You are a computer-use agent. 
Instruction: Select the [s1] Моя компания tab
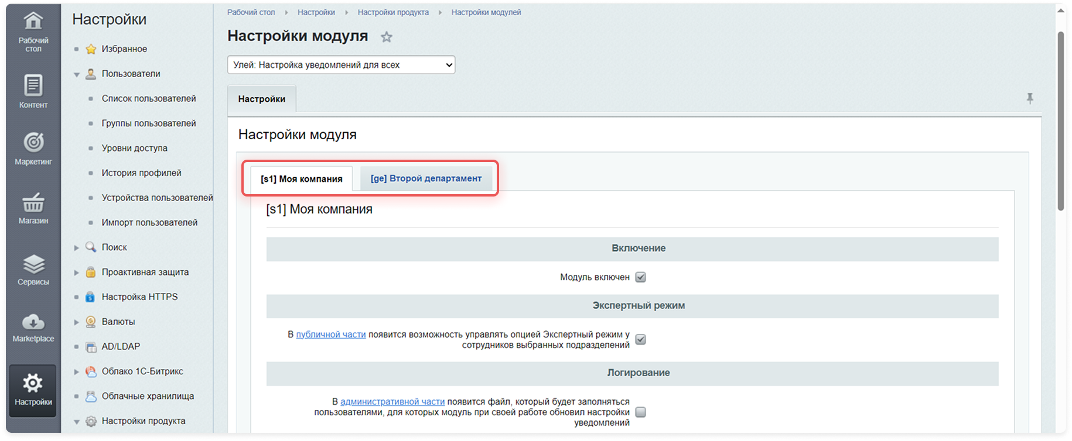pos(301,179)
